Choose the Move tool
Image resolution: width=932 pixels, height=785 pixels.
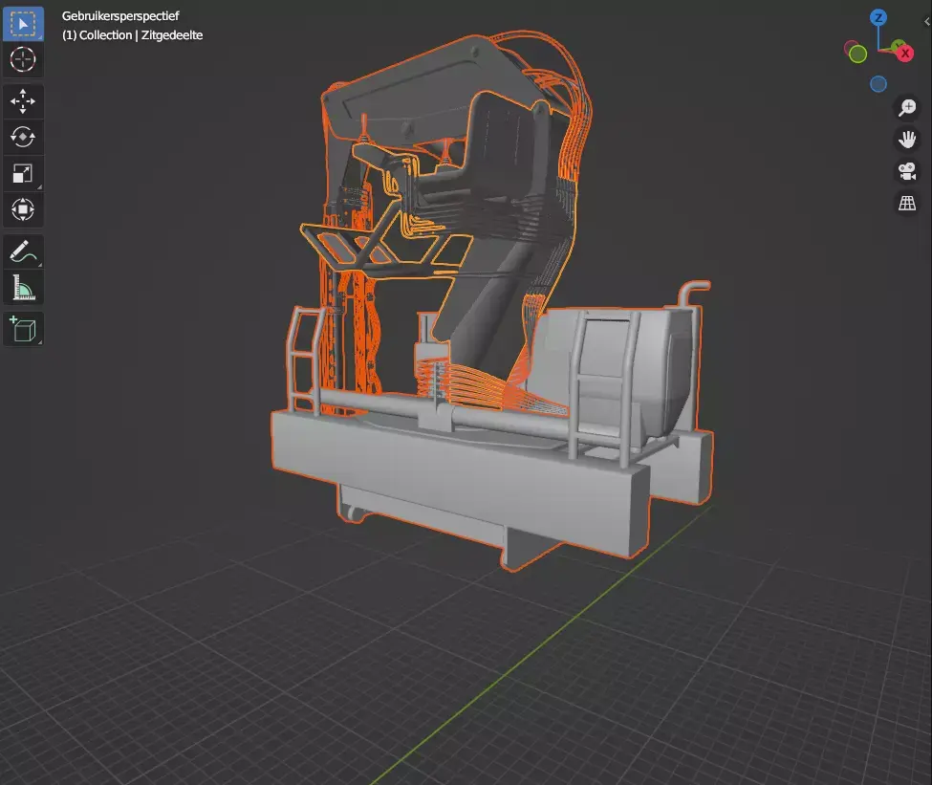23,101
